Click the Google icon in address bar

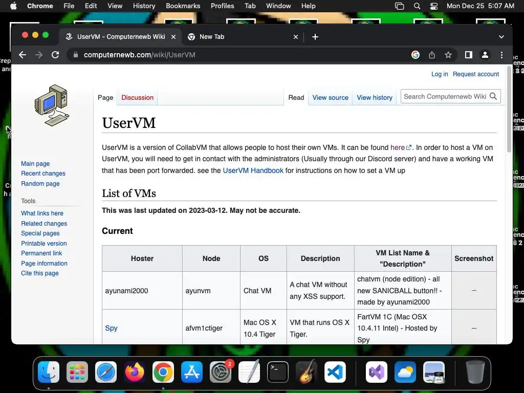tap(416, 55)
